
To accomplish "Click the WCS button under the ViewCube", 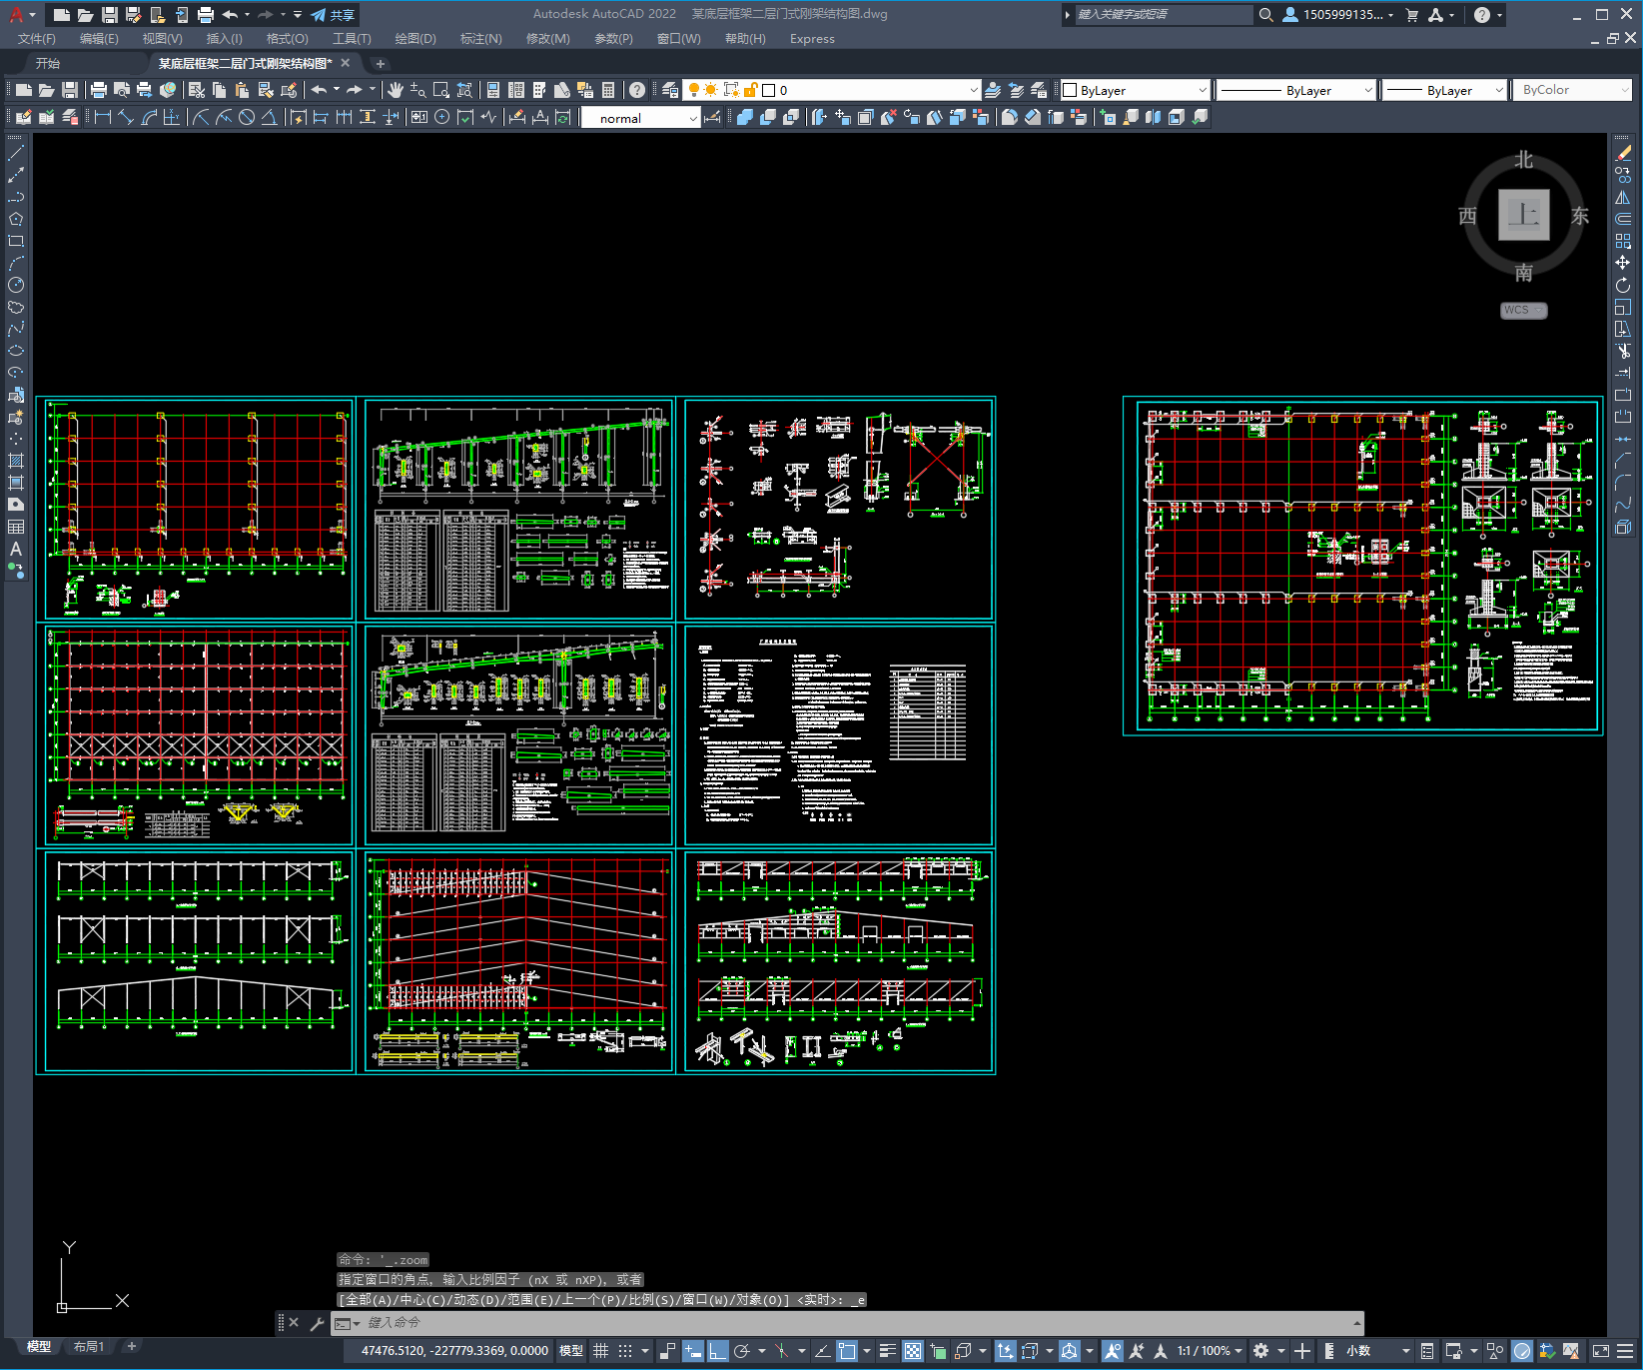I will tap(1523, 310).
